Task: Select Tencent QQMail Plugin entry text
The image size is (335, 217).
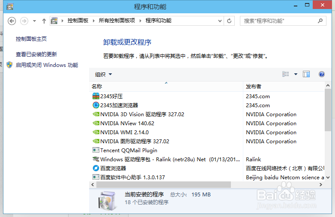Action: [x=129, y=151]
